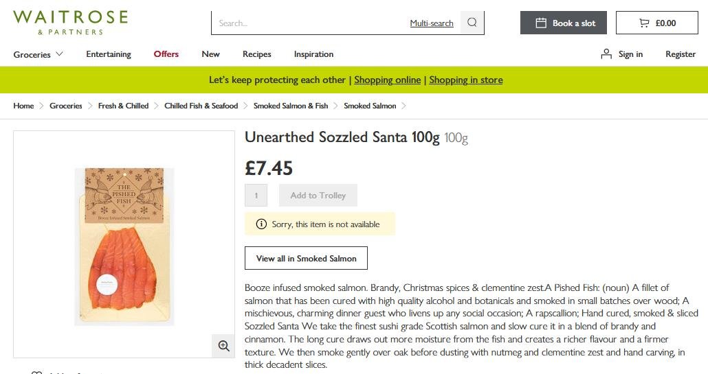Select Chilled Fish & Seafood breadcrumb
The image size is (708, 374).
tap(201, 106)
